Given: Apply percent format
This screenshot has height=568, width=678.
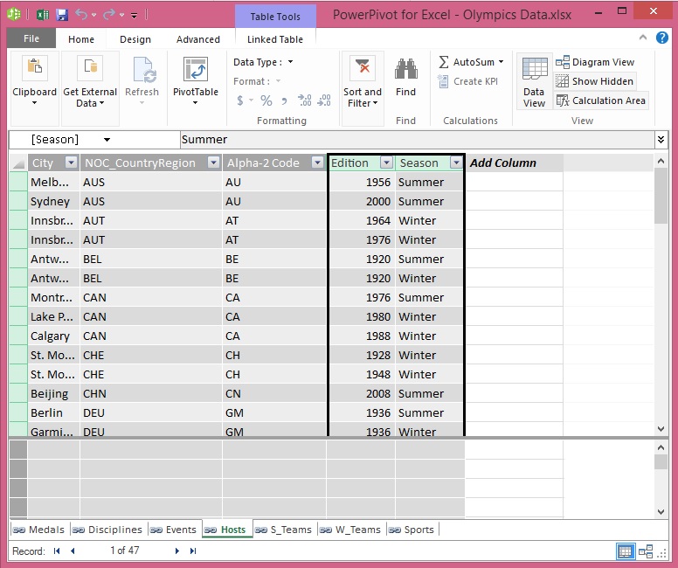Looking at the screenshot, I should pos(266,100).
